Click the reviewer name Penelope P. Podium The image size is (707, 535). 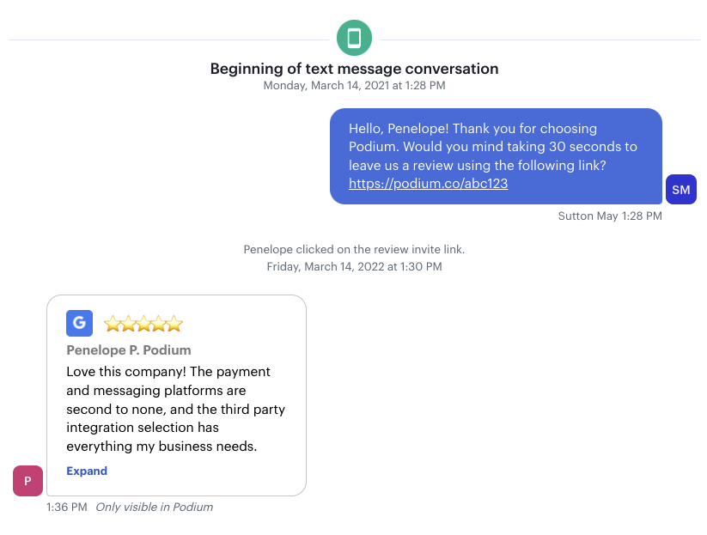pos(129,350)
